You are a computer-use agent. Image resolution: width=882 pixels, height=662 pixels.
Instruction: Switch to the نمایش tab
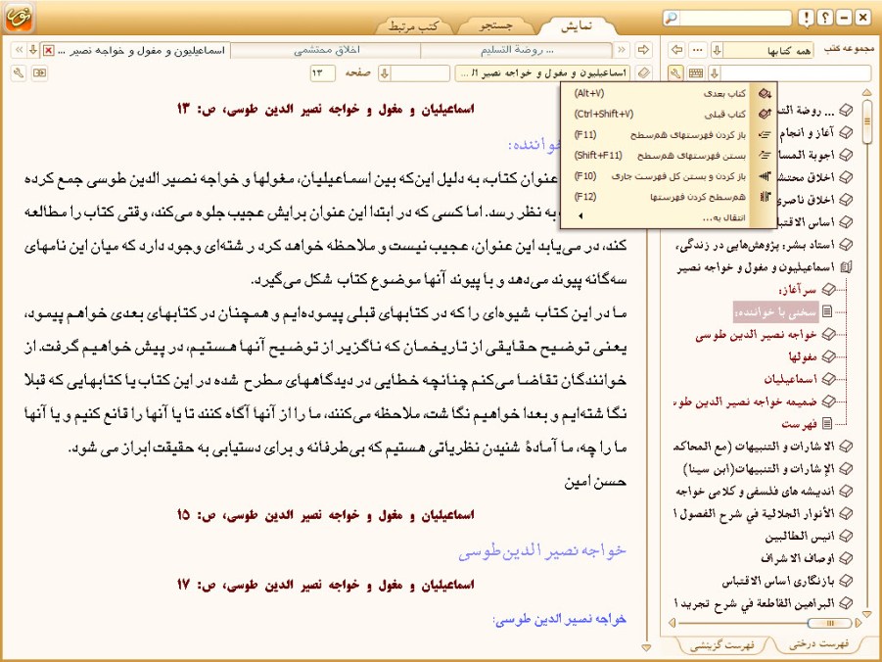pos(576,26)
